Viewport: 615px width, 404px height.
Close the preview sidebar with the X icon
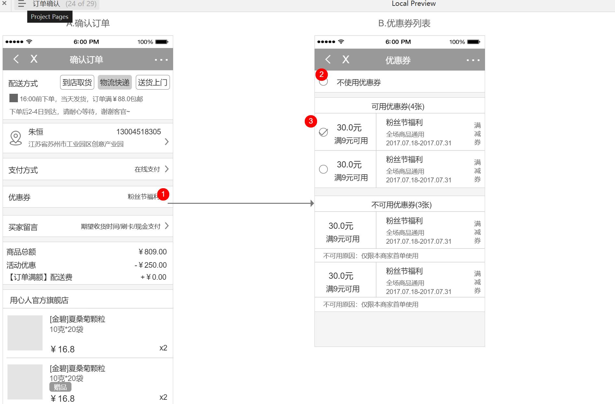[4, 4]
